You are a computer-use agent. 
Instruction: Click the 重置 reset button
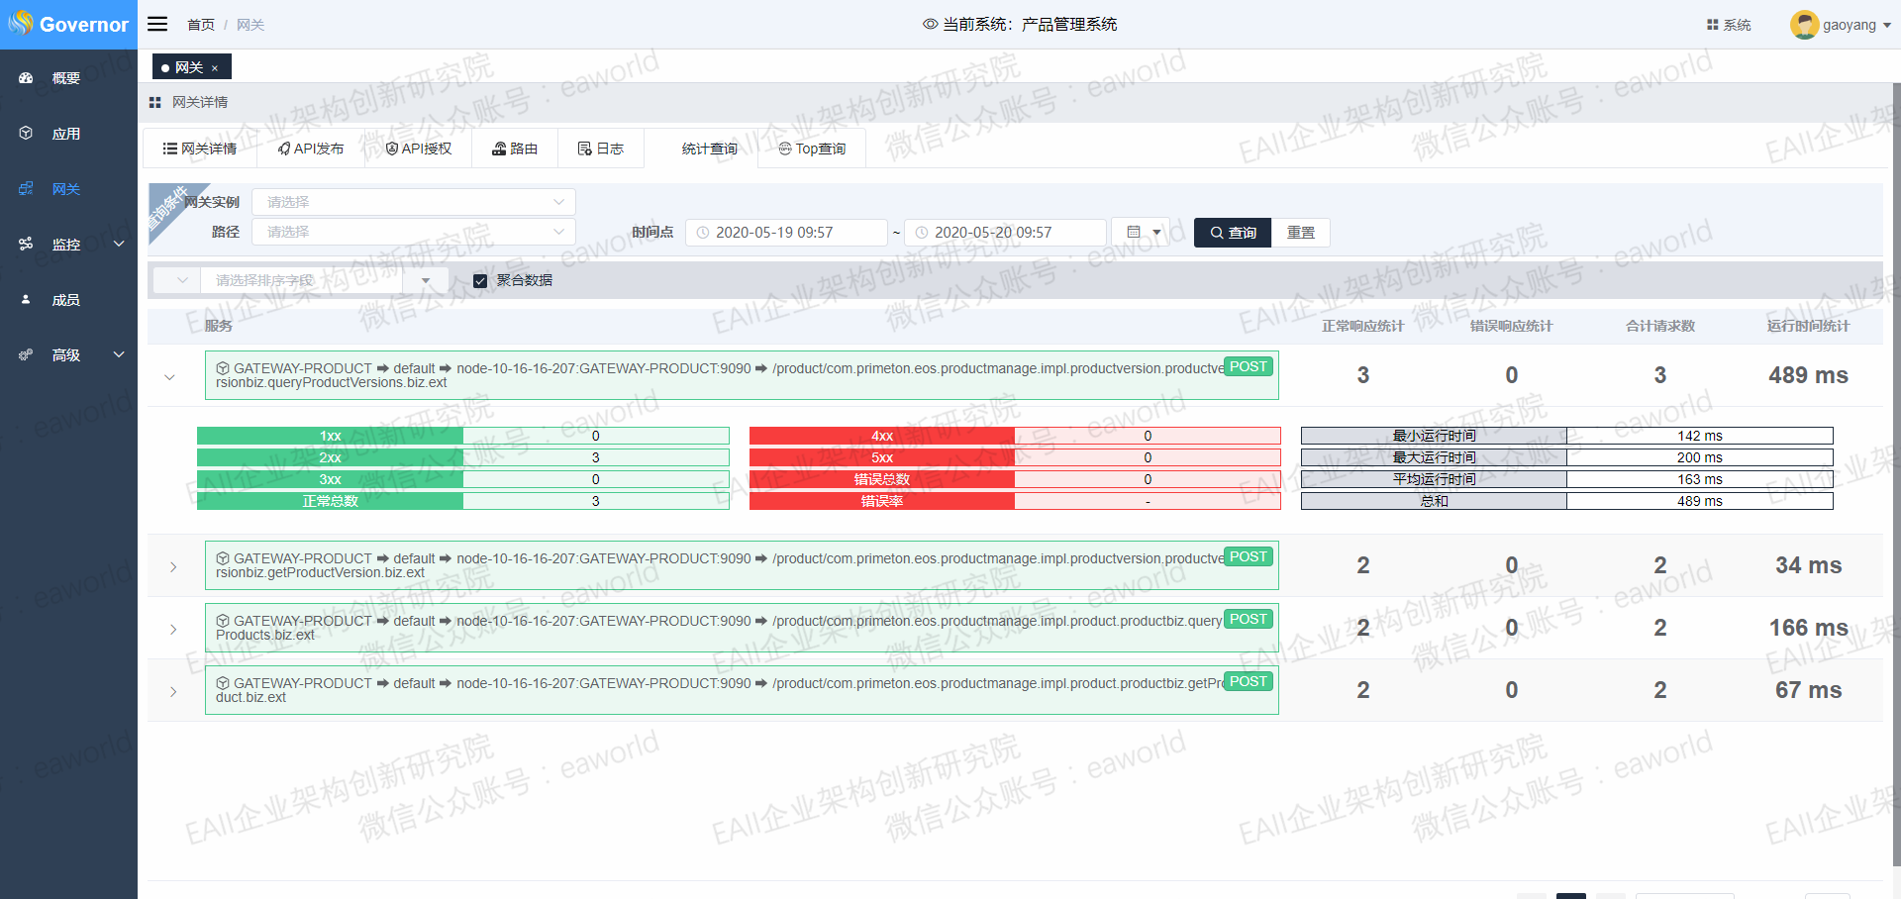tap(1300, 233)
